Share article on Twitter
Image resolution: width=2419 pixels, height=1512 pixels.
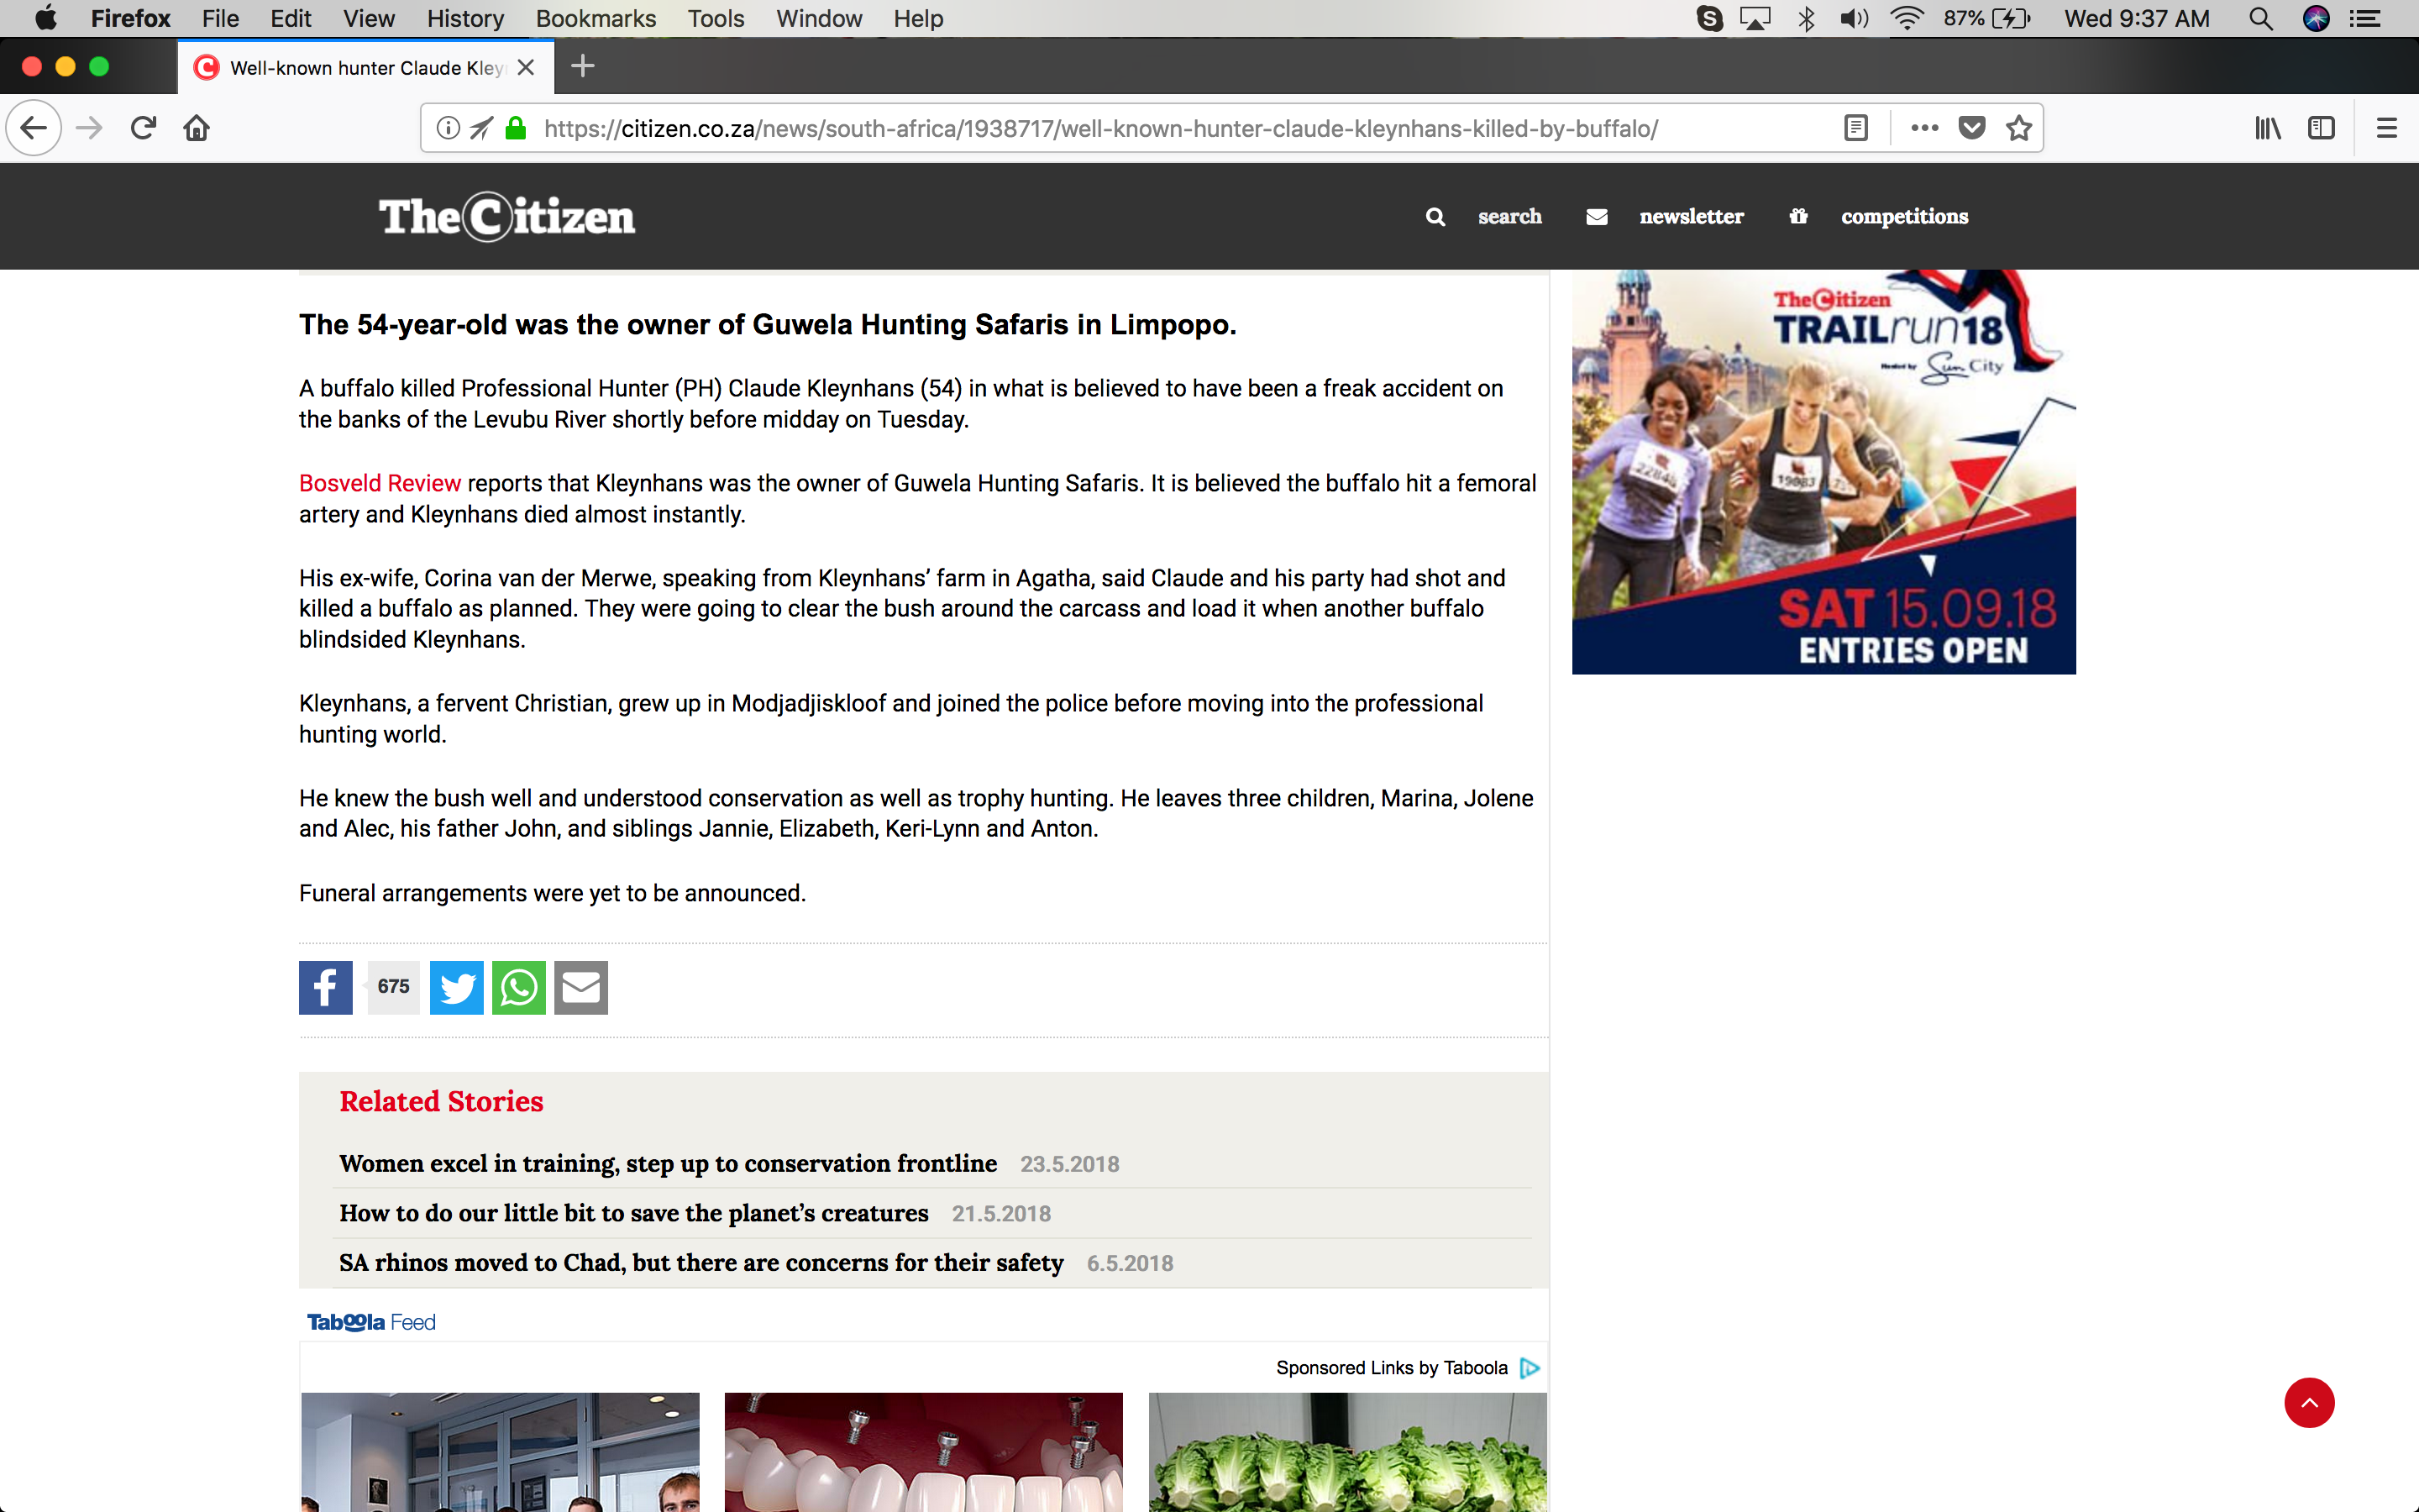[457, 987]
